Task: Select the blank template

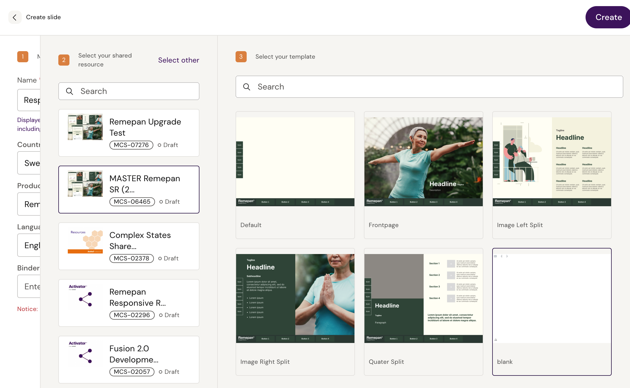Action: (552, 298)
